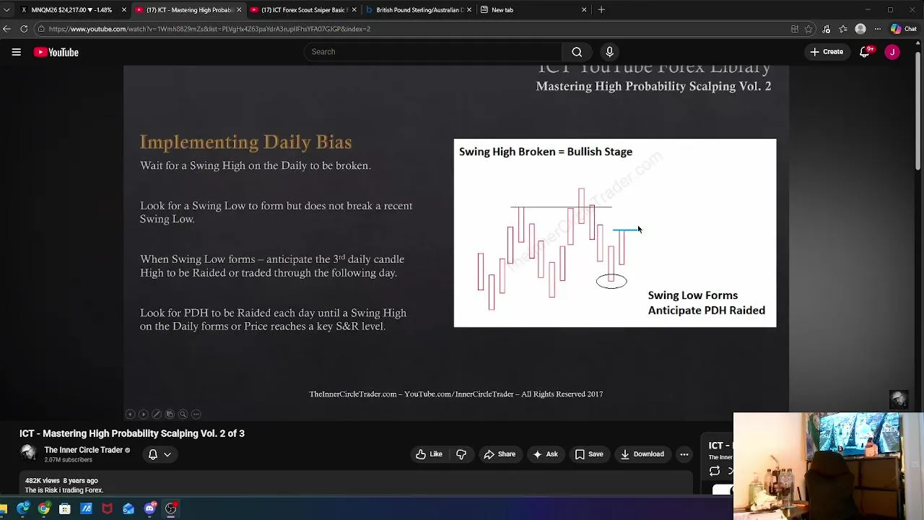This screenshot has height=520, width=924.
Task: Click the Create button on YouTube
Action: click(x=827, y=52)
